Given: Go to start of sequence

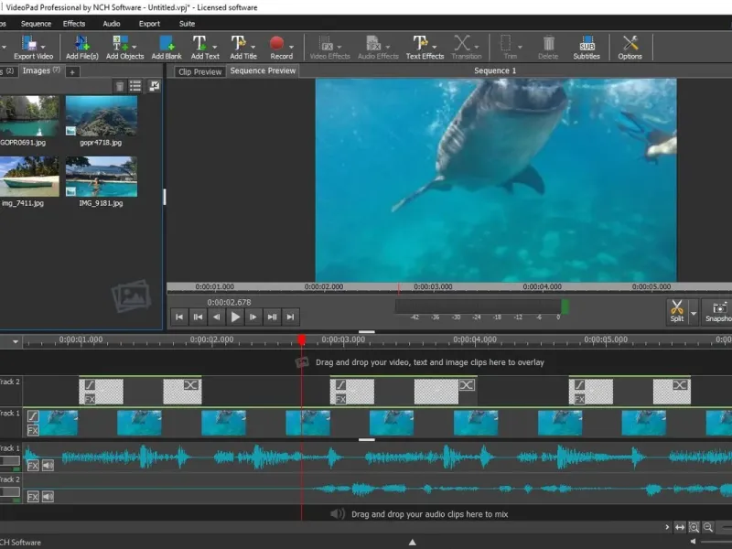Looking at the screenshot, I should coord(179,317).
